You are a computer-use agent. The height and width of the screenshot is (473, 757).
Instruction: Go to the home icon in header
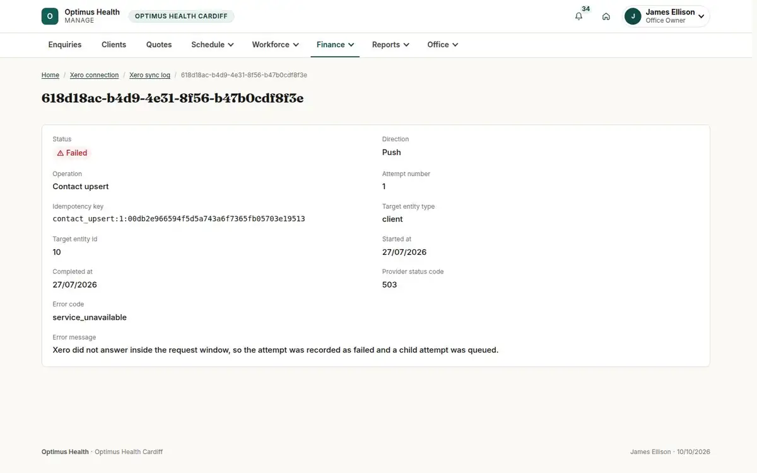606,16
